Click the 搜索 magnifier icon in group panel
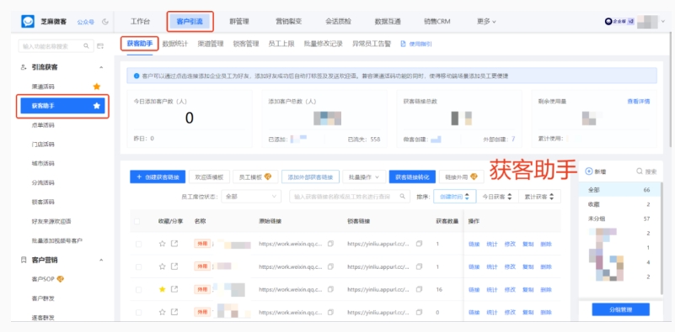Image resolution: width=675 pixels, height=332 pixels. coord(640,171)
